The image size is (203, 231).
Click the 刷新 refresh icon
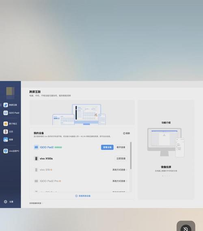click(x=124, y=133)
